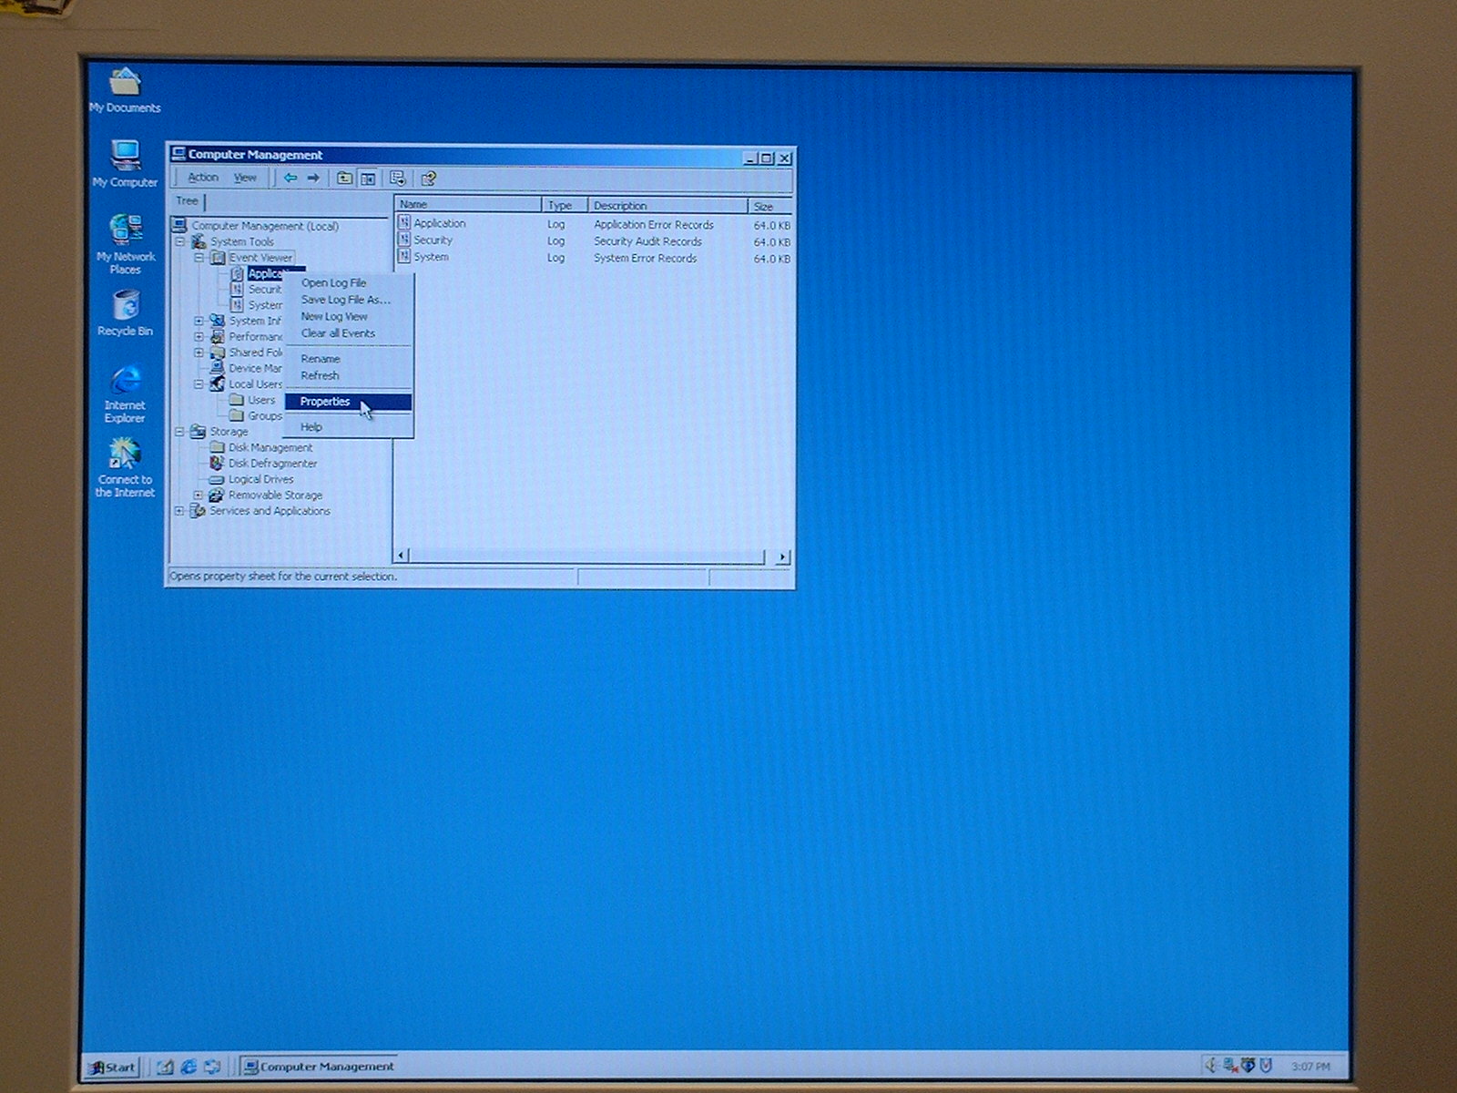
Task: Open the Action menu
Action: [x=202, y=178]
